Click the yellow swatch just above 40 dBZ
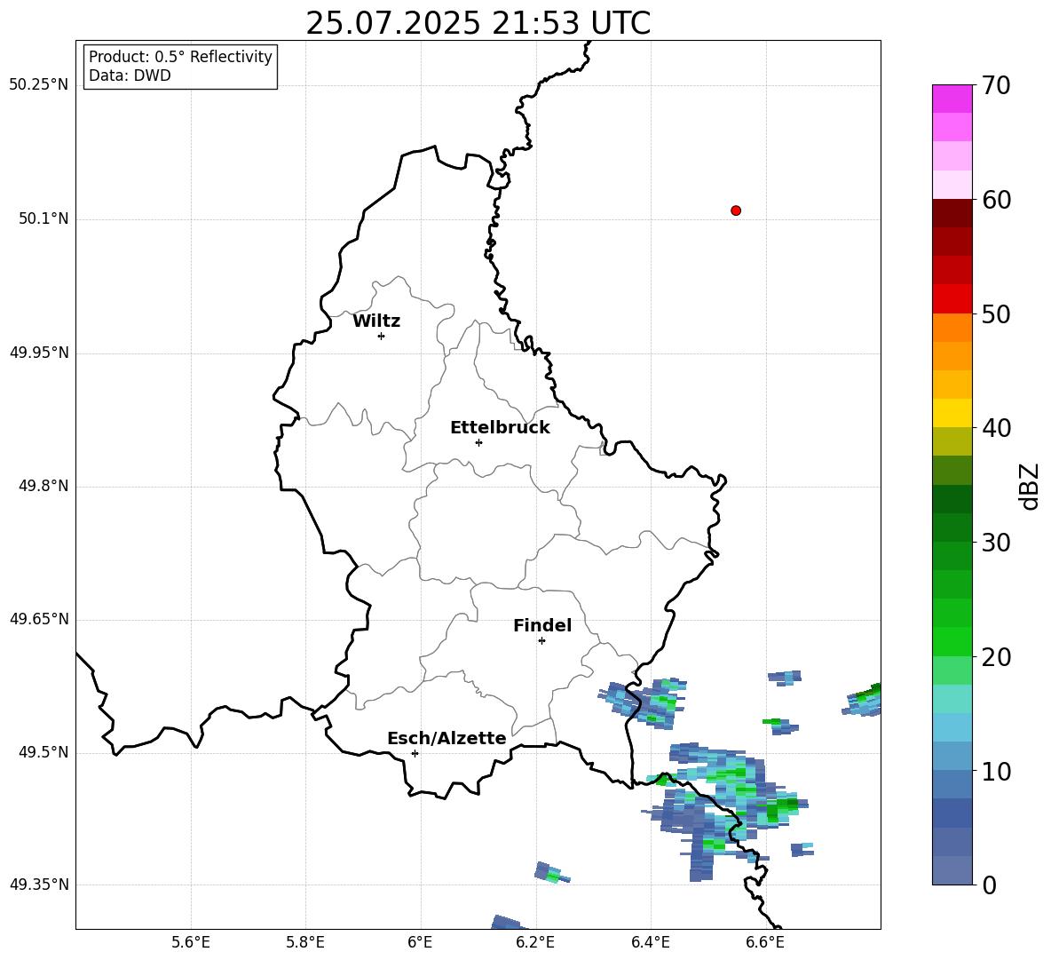 [952, 413]
